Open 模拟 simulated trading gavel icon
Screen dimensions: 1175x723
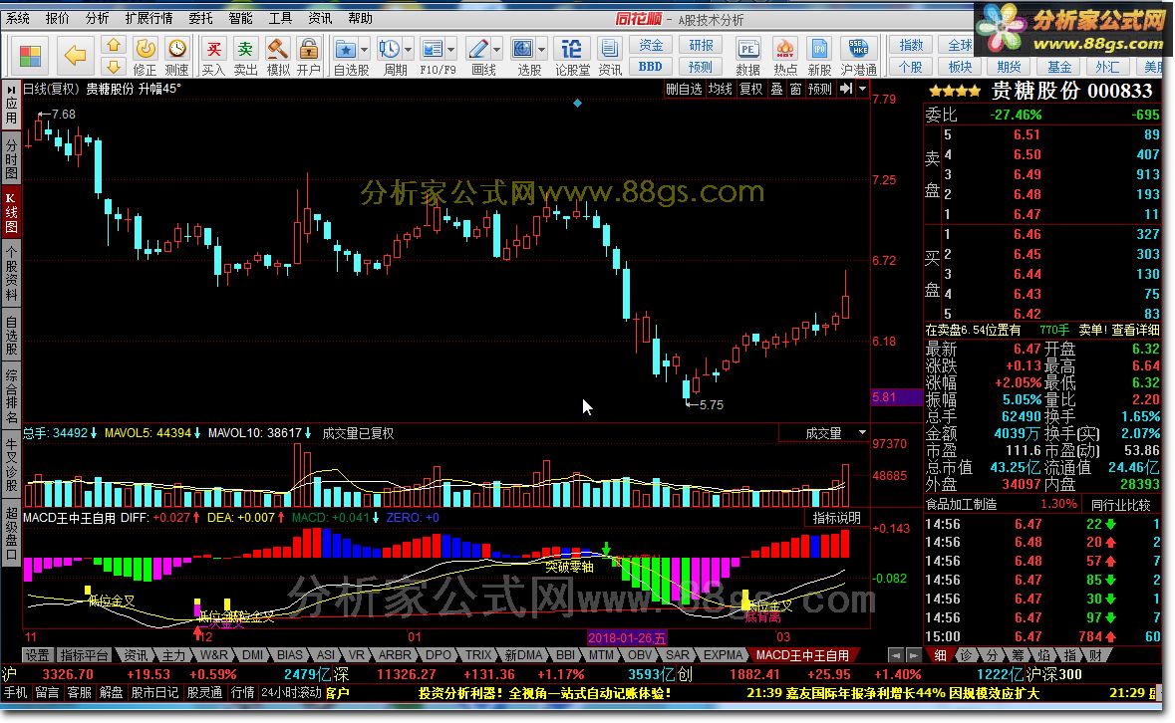coord(278,50)
